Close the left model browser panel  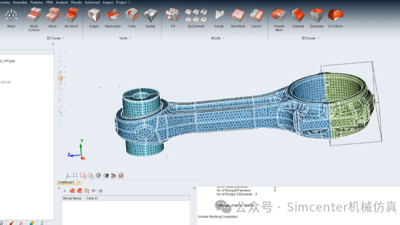pos(53,44)
